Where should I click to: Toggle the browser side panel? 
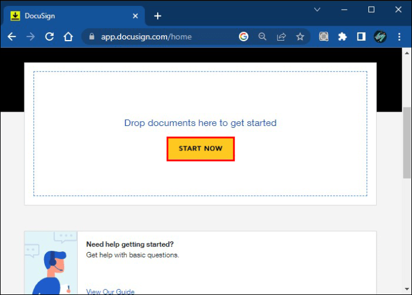(361, 36)
